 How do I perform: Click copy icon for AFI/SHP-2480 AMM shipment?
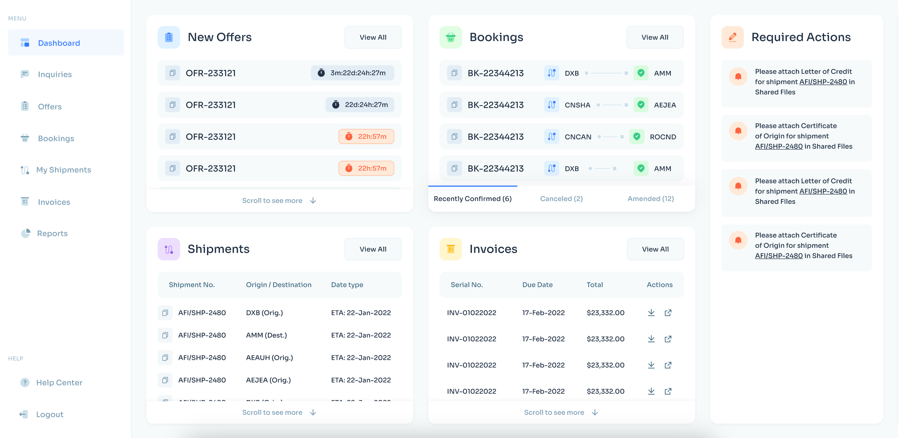165,335
